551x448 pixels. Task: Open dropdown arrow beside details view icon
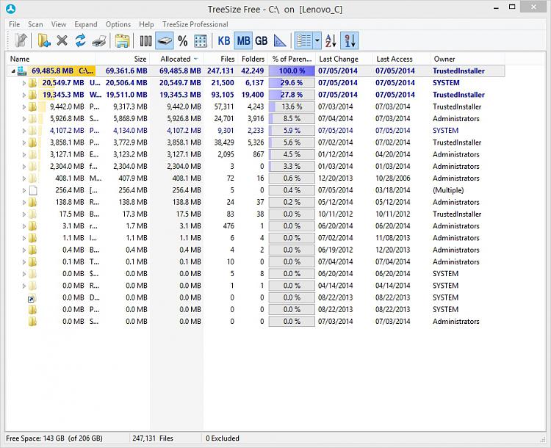[317, 40]
